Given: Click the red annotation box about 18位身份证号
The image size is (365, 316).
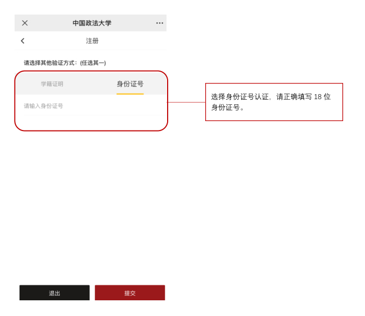Looking at the screenshot, I should coord(274,102).
